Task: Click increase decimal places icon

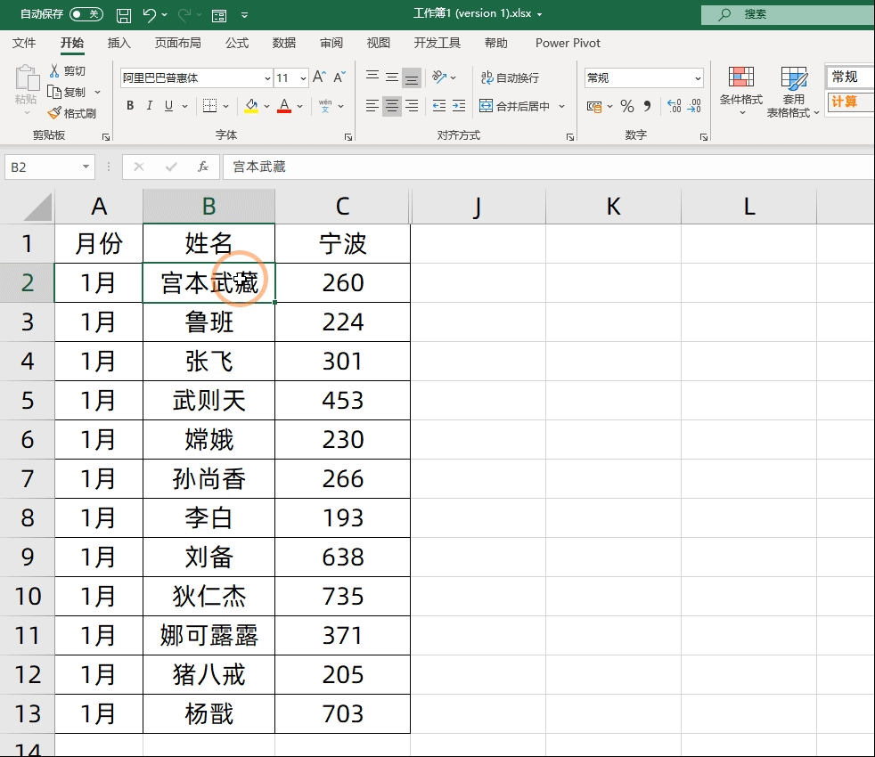Action: click(674, 104)
